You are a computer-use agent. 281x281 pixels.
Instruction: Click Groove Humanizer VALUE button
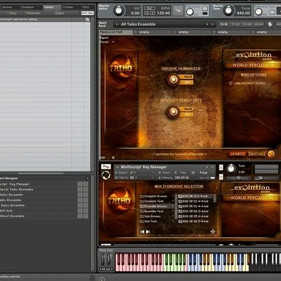pyautogui.click(x=187, y=77)
